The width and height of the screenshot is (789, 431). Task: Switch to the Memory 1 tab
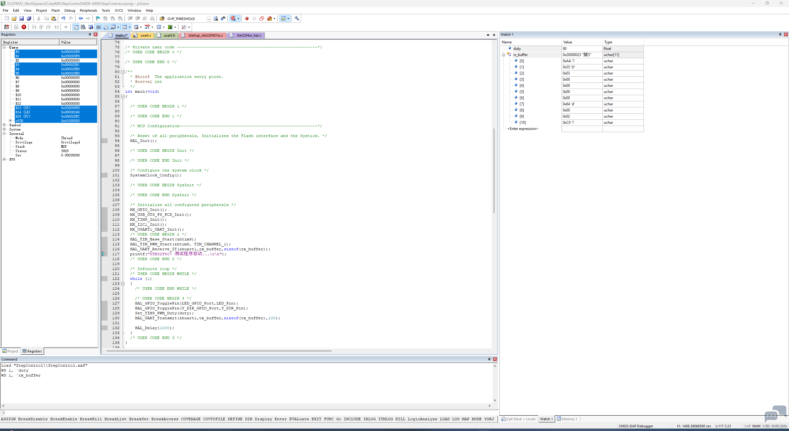[x=567, y=419]
